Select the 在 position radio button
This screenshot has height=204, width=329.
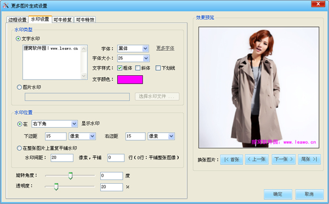click(x=20, y=124)
